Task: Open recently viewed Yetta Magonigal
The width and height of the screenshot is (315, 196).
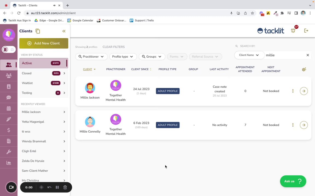Action: (43, 122)
